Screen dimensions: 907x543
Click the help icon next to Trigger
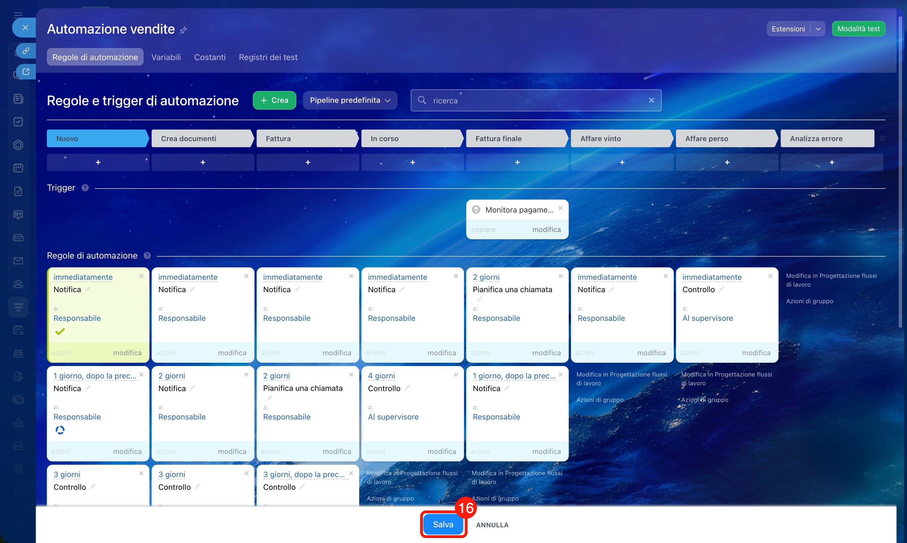point(85,188)
